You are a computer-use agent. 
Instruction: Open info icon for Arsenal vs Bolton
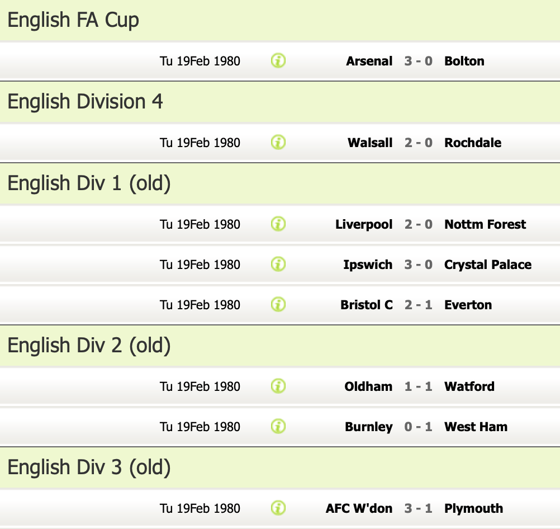pyautogui.click(x=278, y=60)
